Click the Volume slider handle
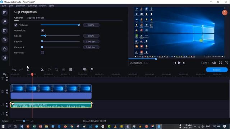Screen dimensions: 230x129 [79, 25]
